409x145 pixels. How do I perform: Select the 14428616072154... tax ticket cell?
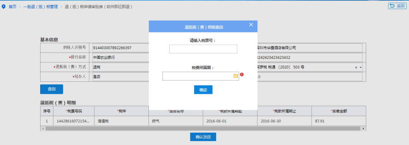[74, 121]
